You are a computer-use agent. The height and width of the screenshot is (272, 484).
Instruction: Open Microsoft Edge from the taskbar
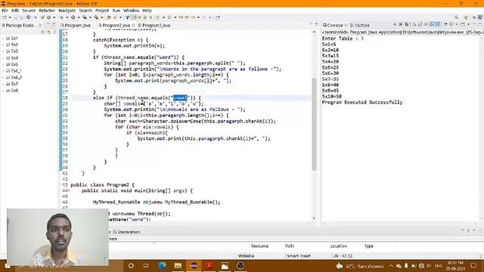click(x=162, y=265)
